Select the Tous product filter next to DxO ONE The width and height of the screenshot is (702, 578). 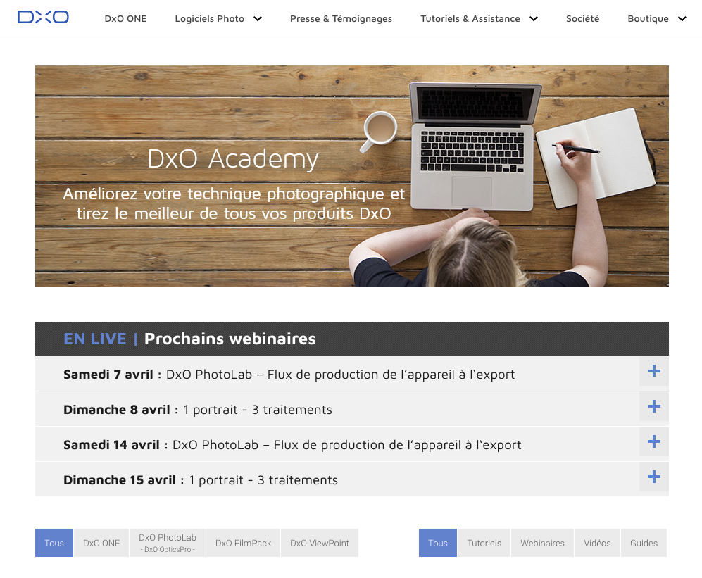tap(54, 543)
